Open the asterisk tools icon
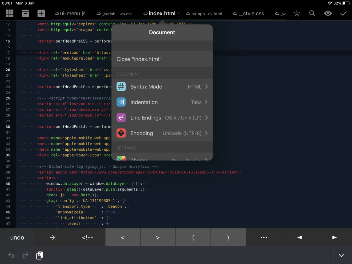The image size is (352, 264). [x=297, y=13]
